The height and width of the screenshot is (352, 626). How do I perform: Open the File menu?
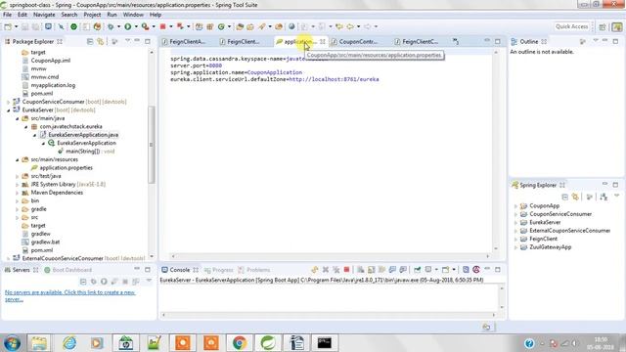tap(7, 15)
